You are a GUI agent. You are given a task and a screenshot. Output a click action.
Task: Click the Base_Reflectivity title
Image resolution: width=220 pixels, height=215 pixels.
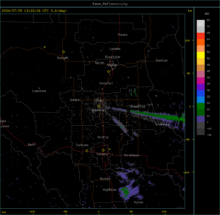(110, 4)
